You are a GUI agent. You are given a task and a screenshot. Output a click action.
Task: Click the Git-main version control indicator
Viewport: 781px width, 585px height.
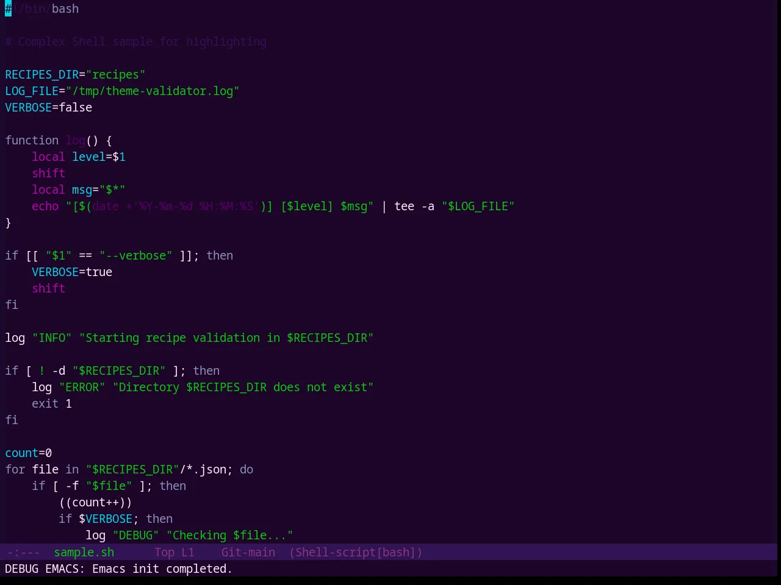click(248, 552)
